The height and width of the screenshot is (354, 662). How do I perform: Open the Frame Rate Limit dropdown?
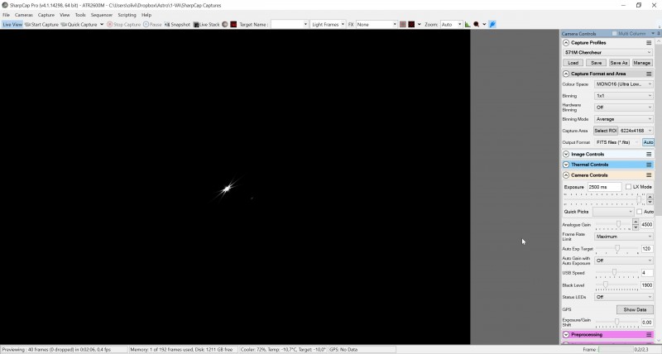[x=624, y=237]
